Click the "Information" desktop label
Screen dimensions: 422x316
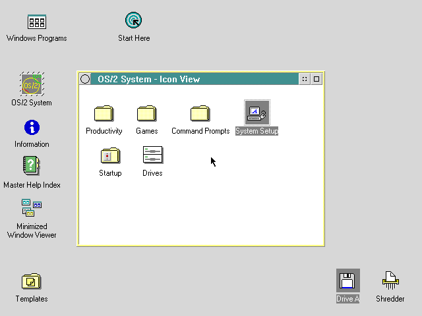tap(32, 144)
